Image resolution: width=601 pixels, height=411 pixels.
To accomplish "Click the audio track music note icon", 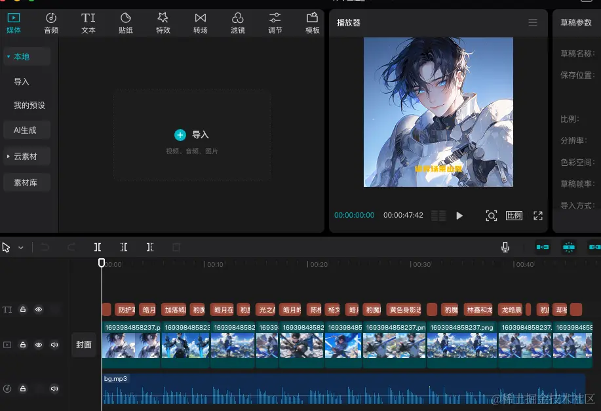I will 7,388.
